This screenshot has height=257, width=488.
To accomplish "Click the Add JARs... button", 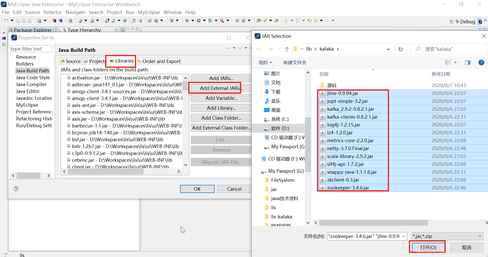I will [221, 78].
